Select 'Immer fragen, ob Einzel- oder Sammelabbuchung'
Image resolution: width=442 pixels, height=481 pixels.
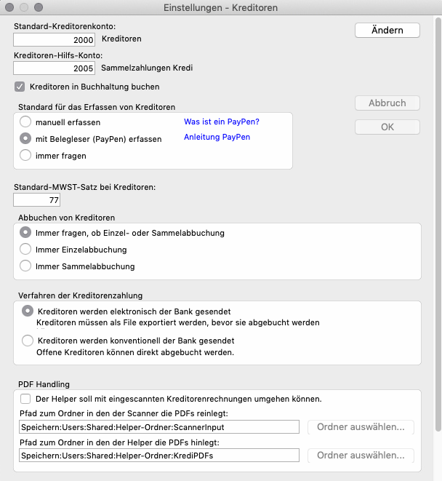(x=26, y=233)
